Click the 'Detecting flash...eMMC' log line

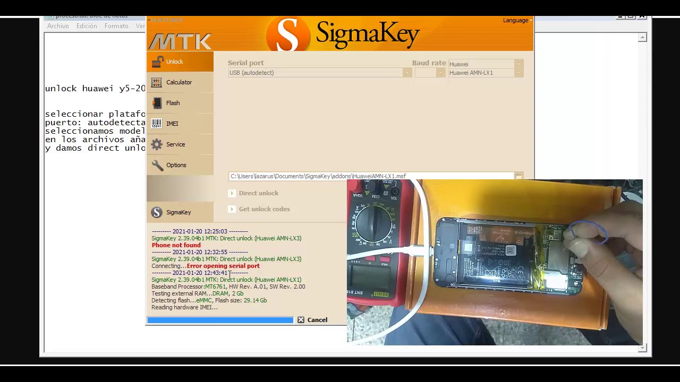[209, 300]
